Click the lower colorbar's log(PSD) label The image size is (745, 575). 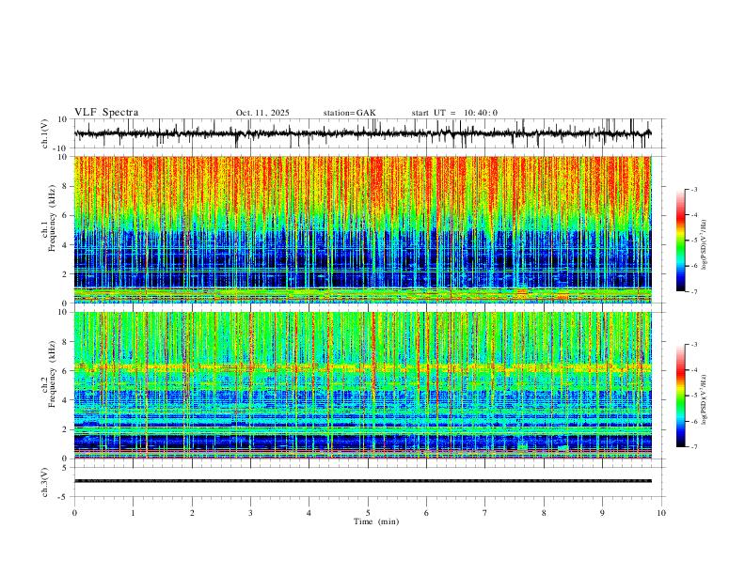(704, 399)
